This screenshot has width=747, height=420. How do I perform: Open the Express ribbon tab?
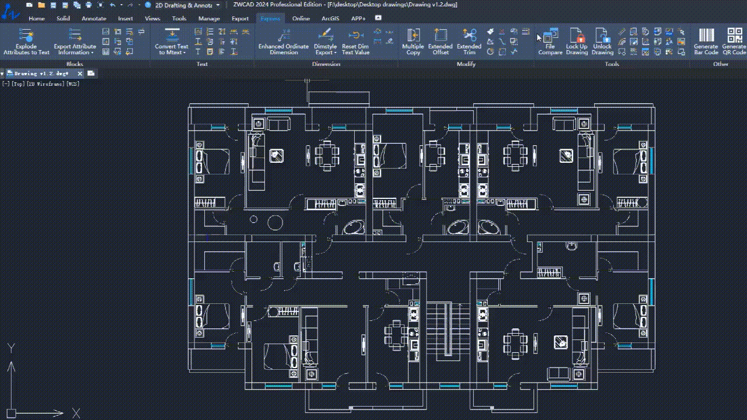[x=271, y=18]
